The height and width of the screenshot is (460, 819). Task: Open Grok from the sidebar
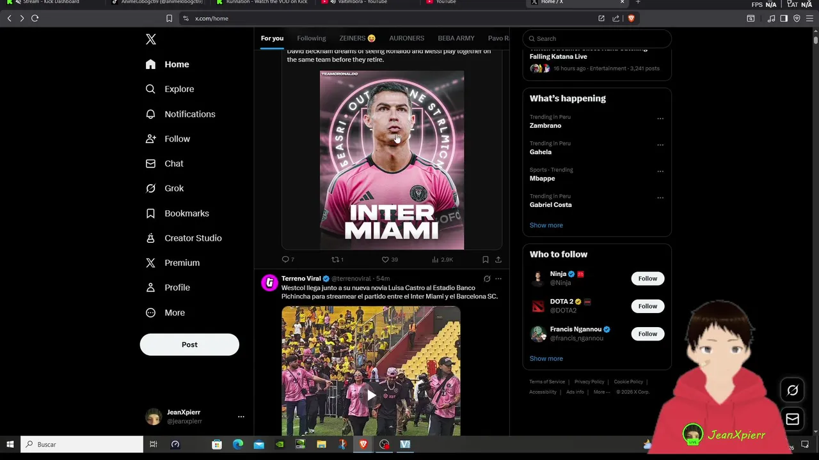point(165,188)
